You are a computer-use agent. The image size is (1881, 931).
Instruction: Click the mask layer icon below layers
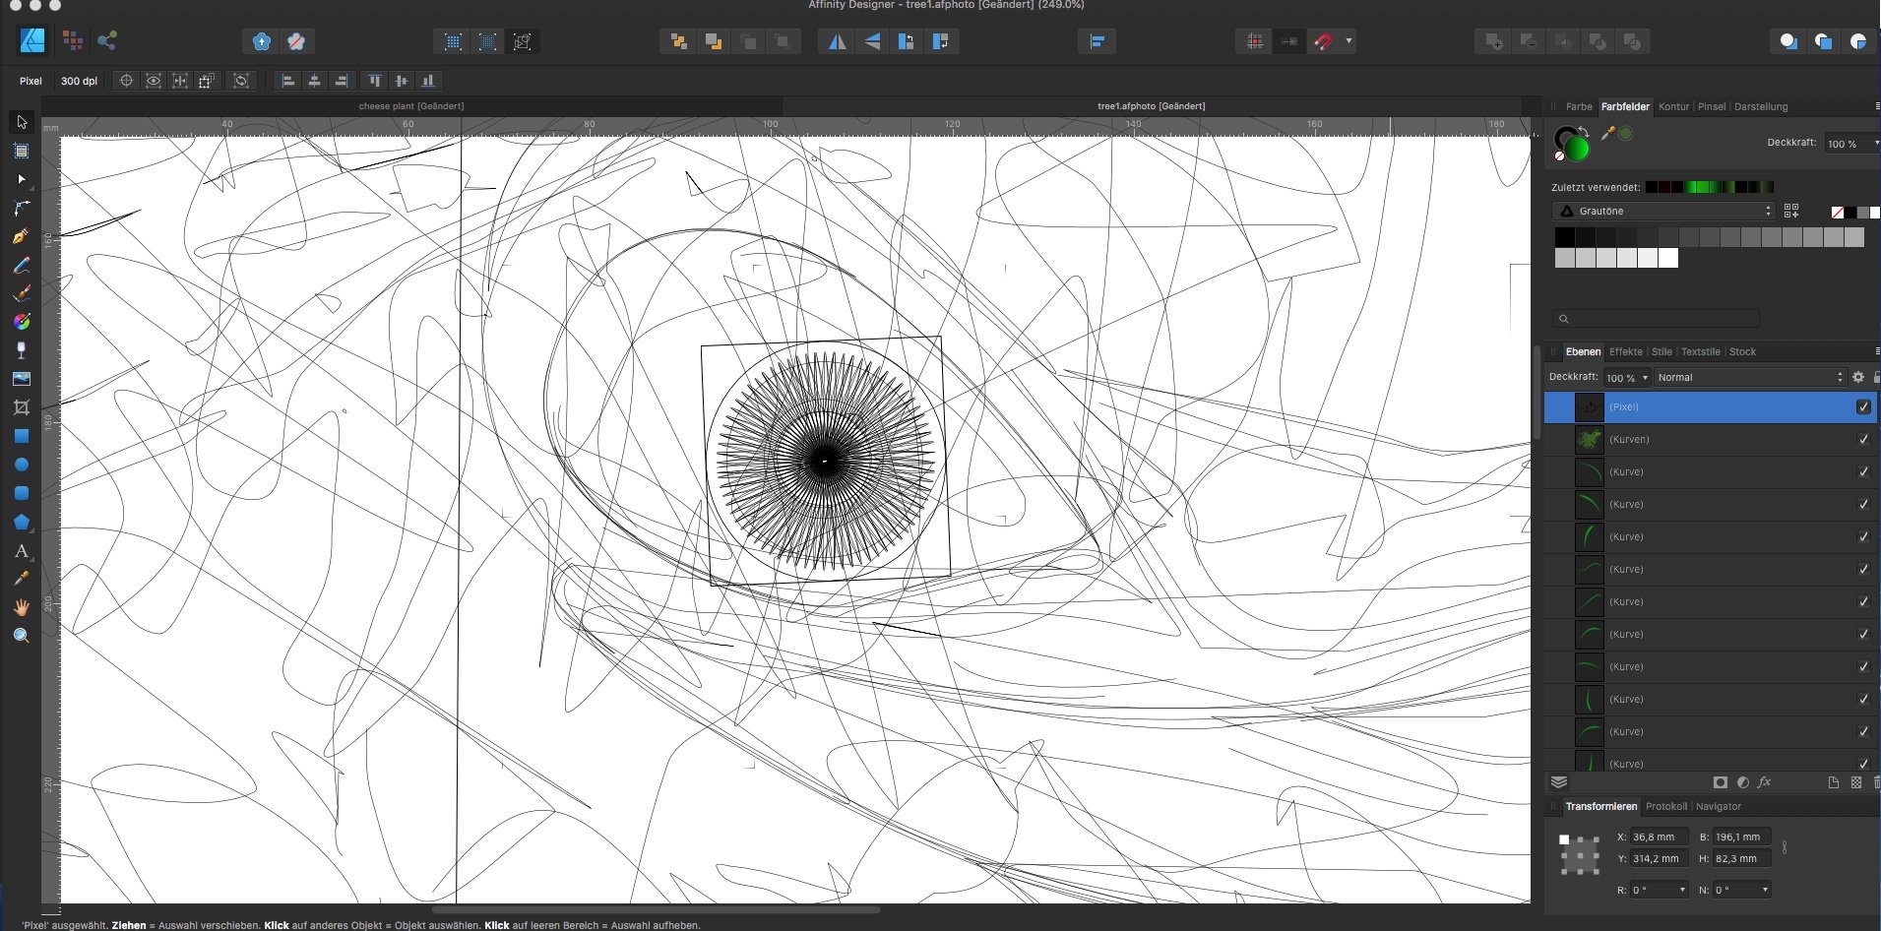pos(1720,782)
